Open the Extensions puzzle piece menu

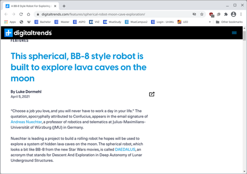point(226,14)
